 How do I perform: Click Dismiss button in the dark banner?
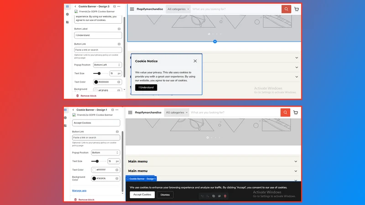tap(165, 195)
